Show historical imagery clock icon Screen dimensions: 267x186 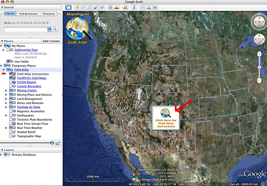pyautogui.click(x=110, y=7)
